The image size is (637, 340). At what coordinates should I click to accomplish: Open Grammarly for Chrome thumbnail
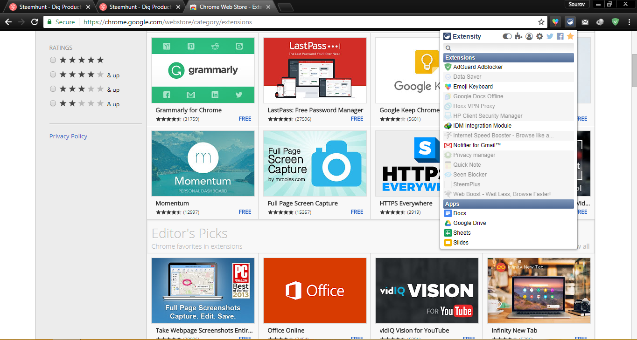pos(203,70)
